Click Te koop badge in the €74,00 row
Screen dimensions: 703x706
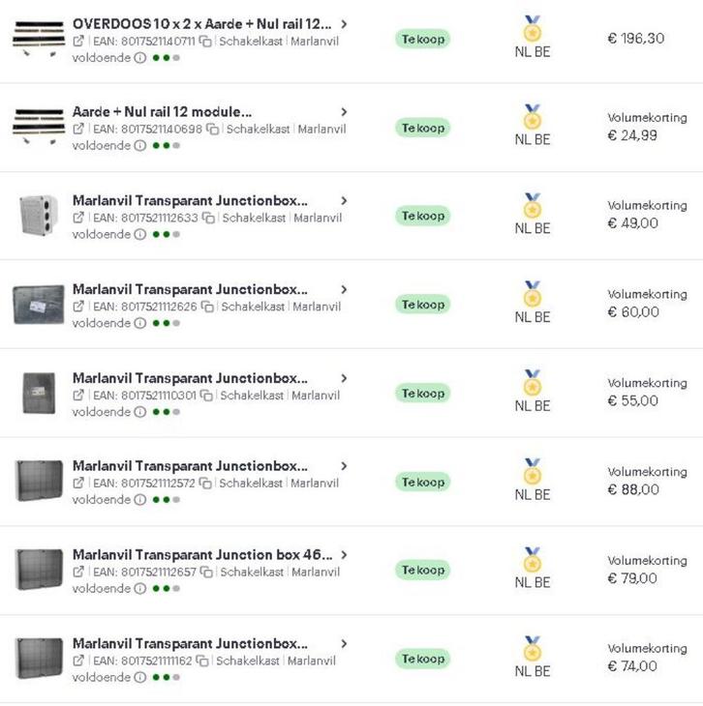[x=423, y=659]
